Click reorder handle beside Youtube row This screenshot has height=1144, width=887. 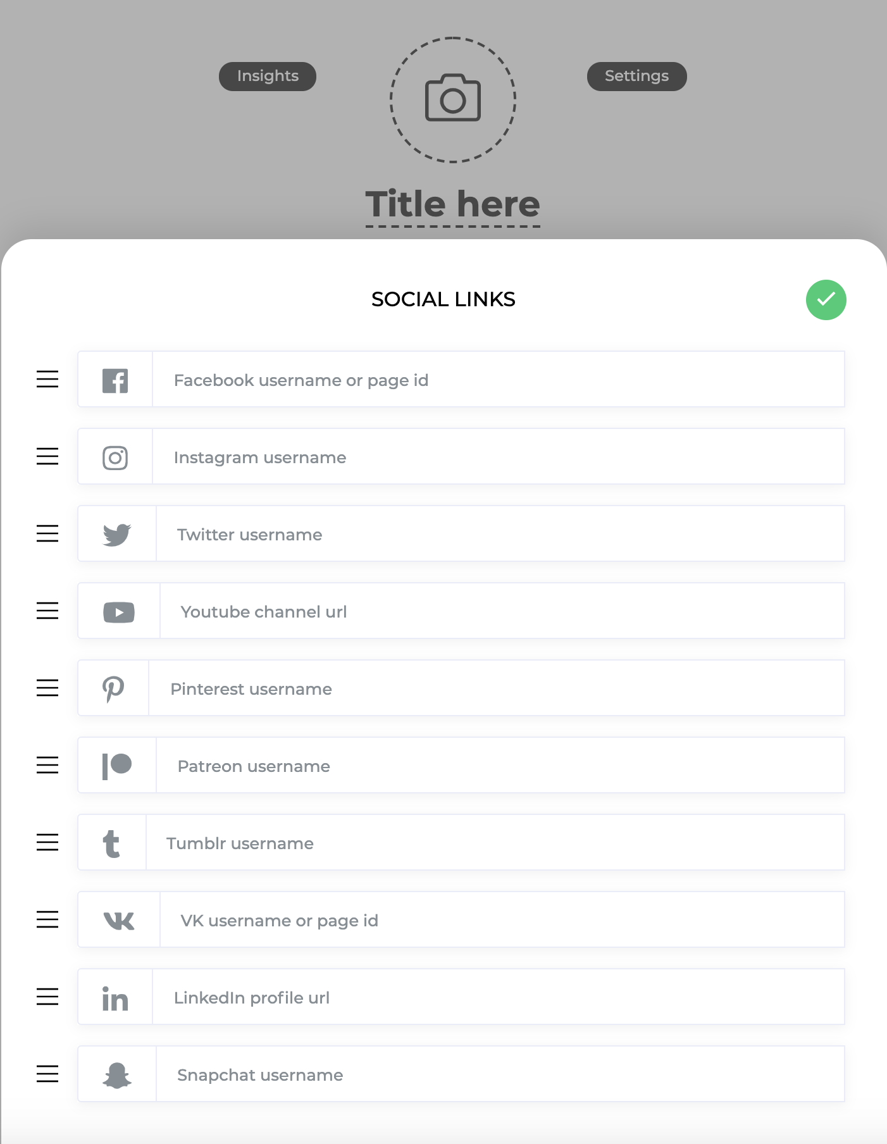[x=47, y=611]
